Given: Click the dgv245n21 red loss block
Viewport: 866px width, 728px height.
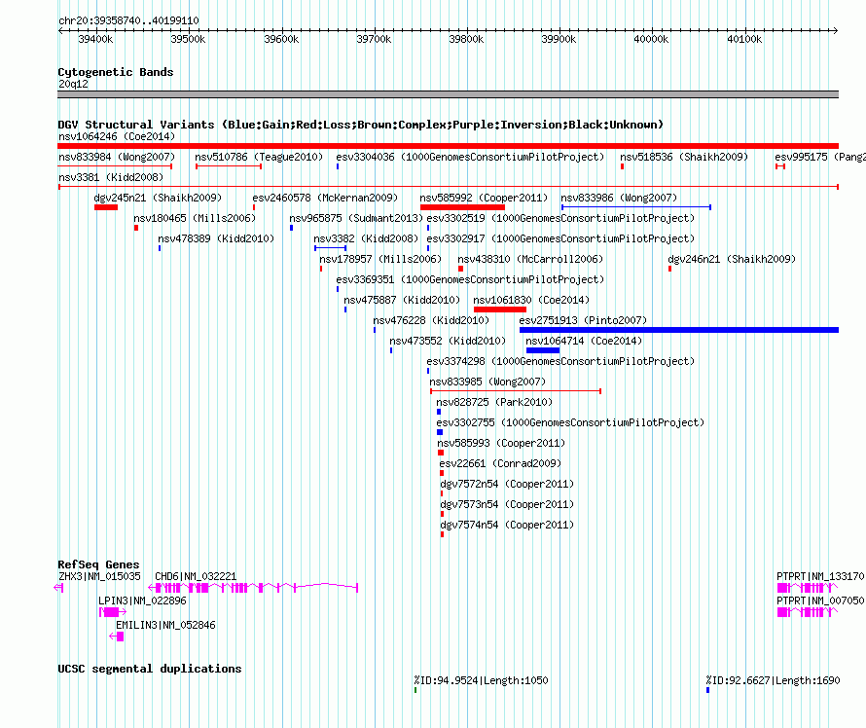Looking at the screenshot, I should 106,207.
